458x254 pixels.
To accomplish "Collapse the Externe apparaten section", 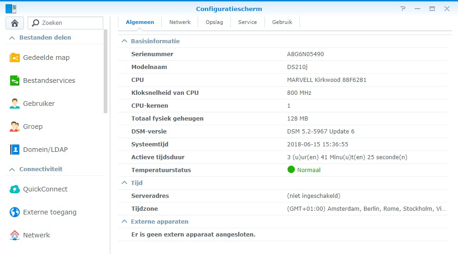I will click(x=124, y=222).
